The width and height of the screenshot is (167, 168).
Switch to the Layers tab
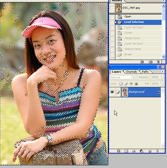pos(116,72)
